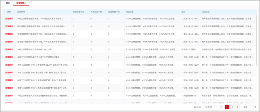
Task: Click the 阈值范围 column header
Action: point(130,12)
